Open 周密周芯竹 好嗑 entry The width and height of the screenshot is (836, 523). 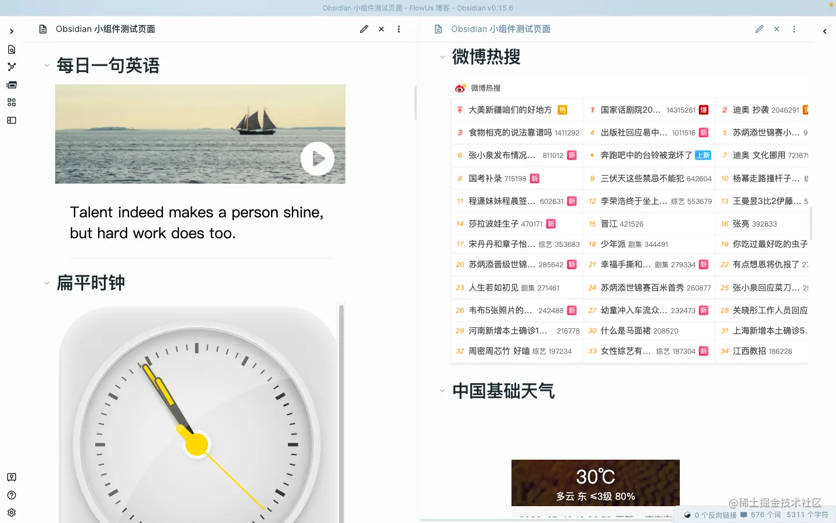[x=499, y=351]
